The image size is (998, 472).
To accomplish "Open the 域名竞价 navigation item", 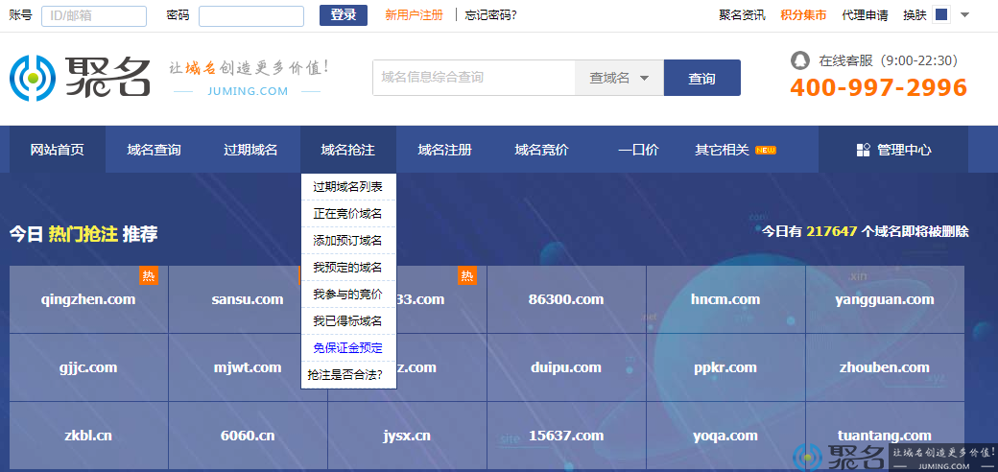I will [x=541, y=150].
